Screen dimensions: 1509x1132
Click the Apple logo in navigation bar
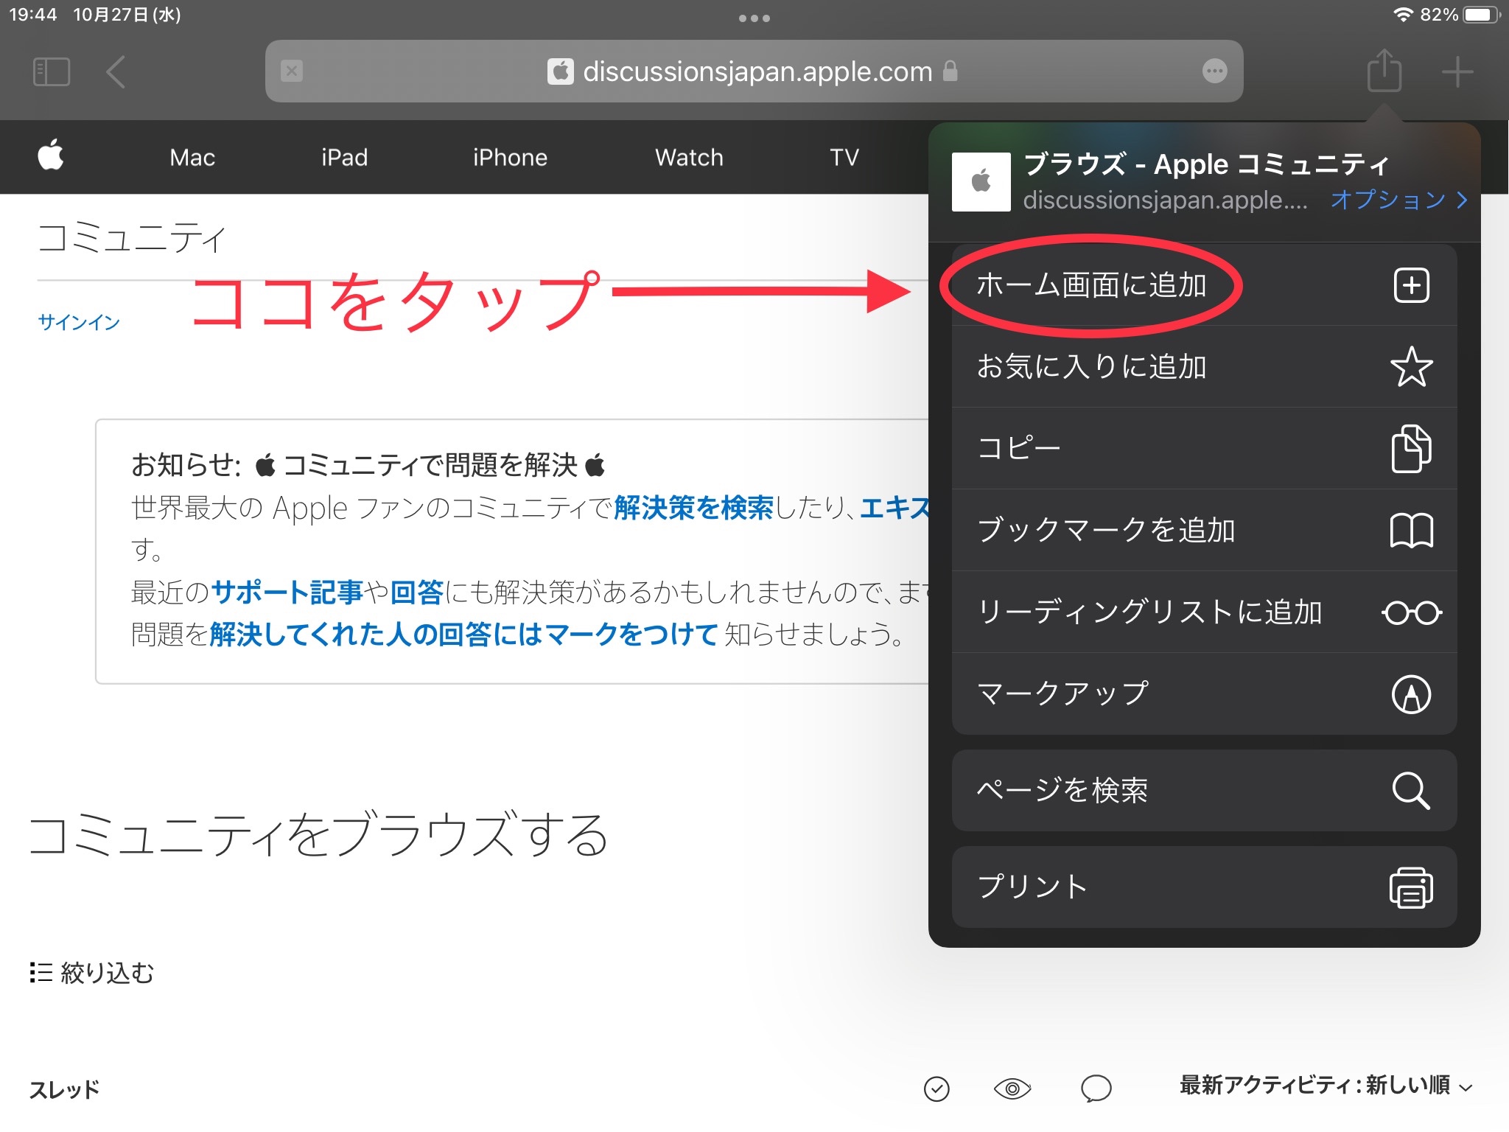click(x=51, y=156)
